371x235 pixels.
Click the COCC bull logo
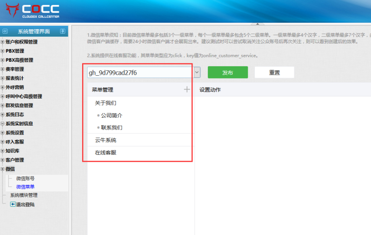click(11, 10)
